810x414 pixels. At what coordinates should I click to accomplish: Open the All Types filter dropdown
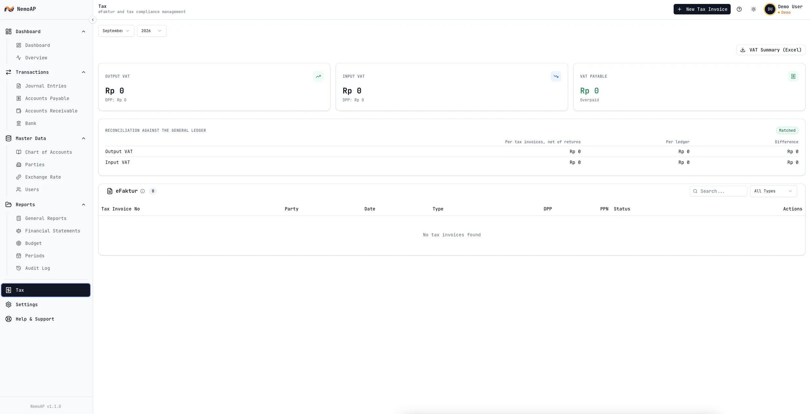tap(773, 191)
